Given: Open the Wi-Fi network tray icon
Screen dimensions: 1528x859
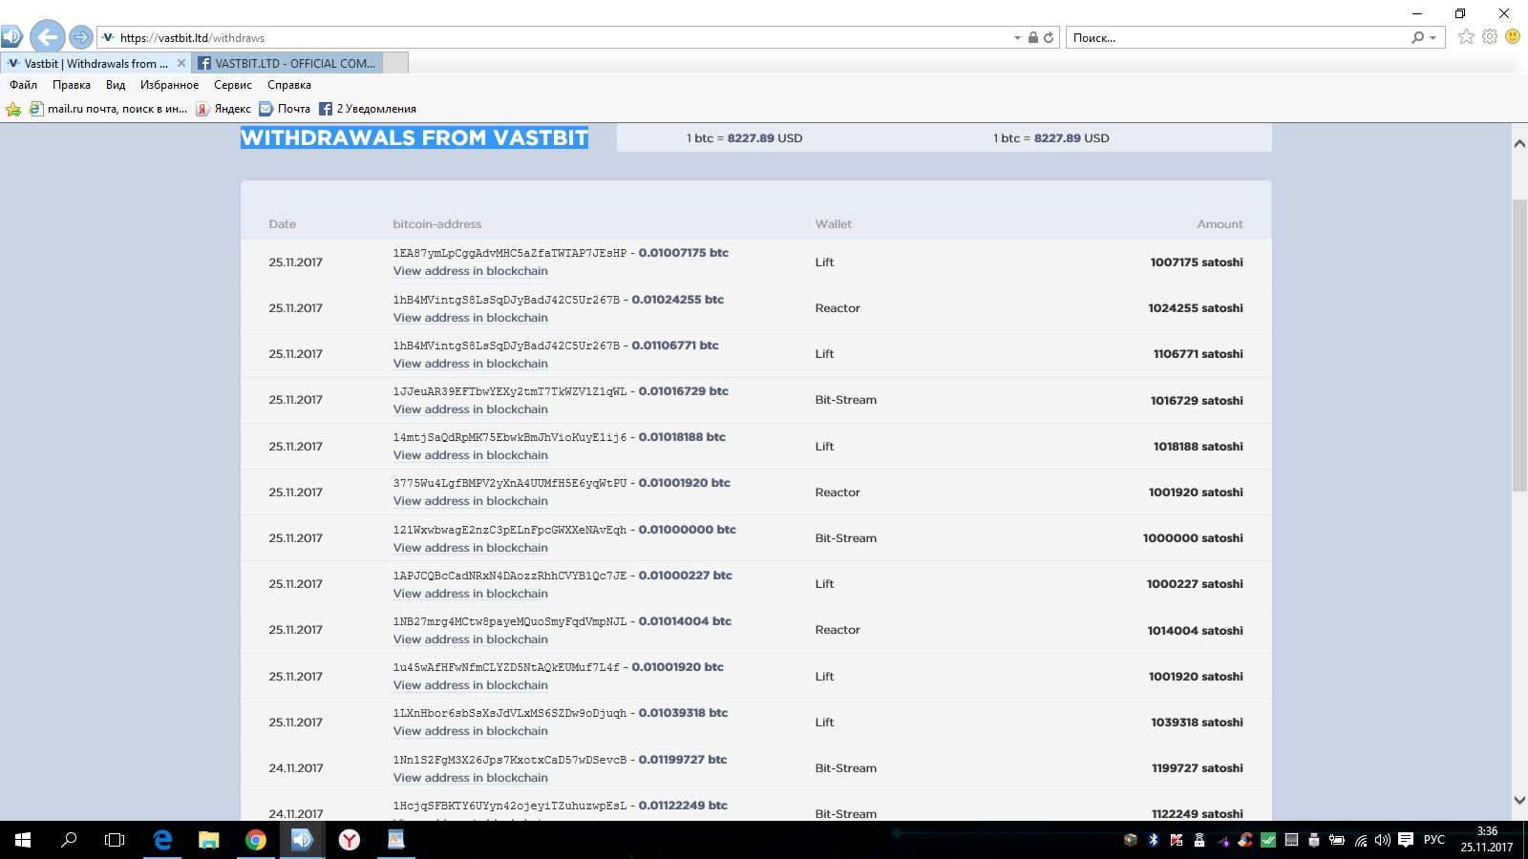Looking at the screenshot, I should (x=1361, y=840).
